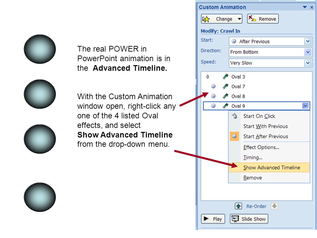Select Show Advanced Timeline menu item
This screenshot has width=317, height=238.
tap(269, 168)
